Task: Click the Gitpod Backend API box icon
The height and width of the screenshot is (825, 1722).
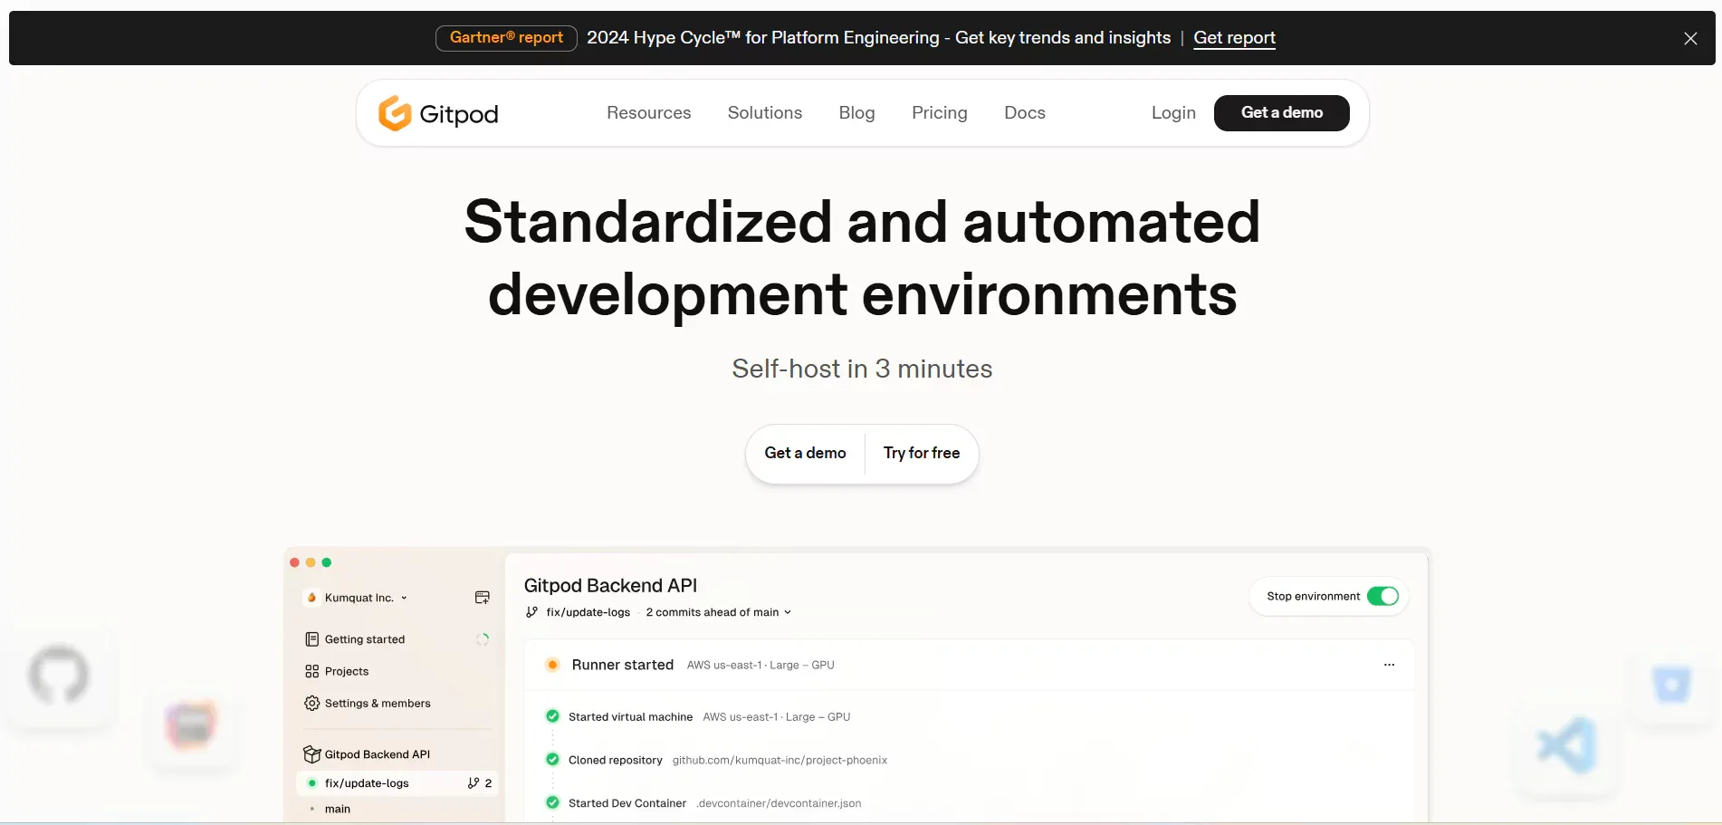Action: tap(312, 754)
